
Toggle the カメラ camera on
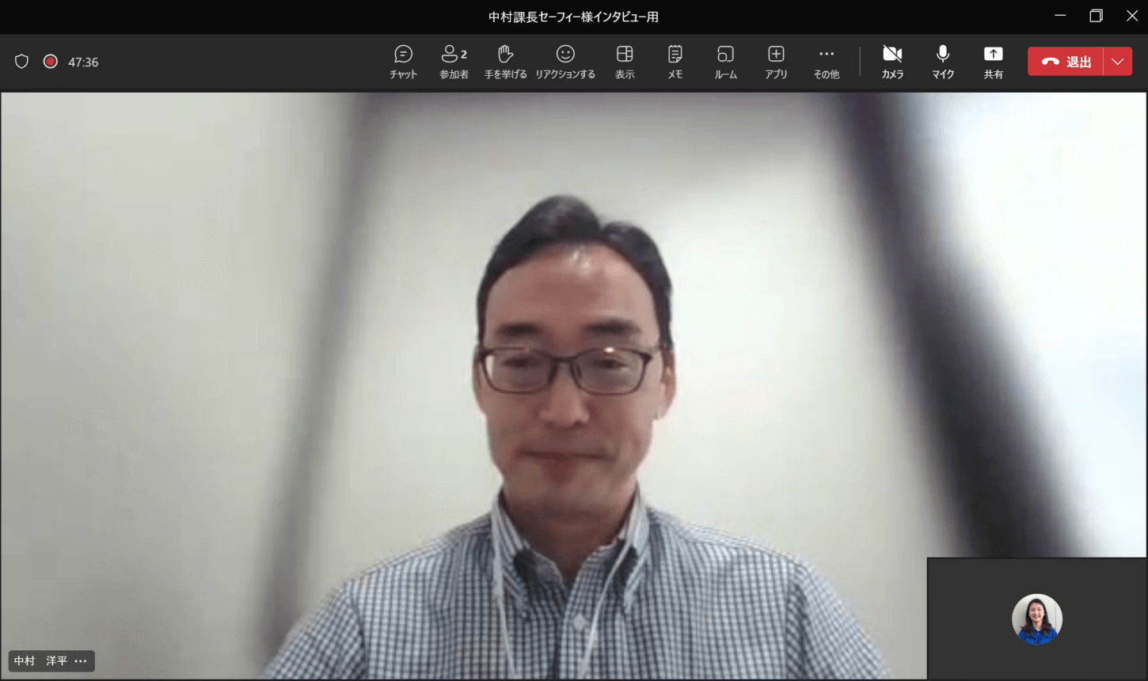coord(892,62)
